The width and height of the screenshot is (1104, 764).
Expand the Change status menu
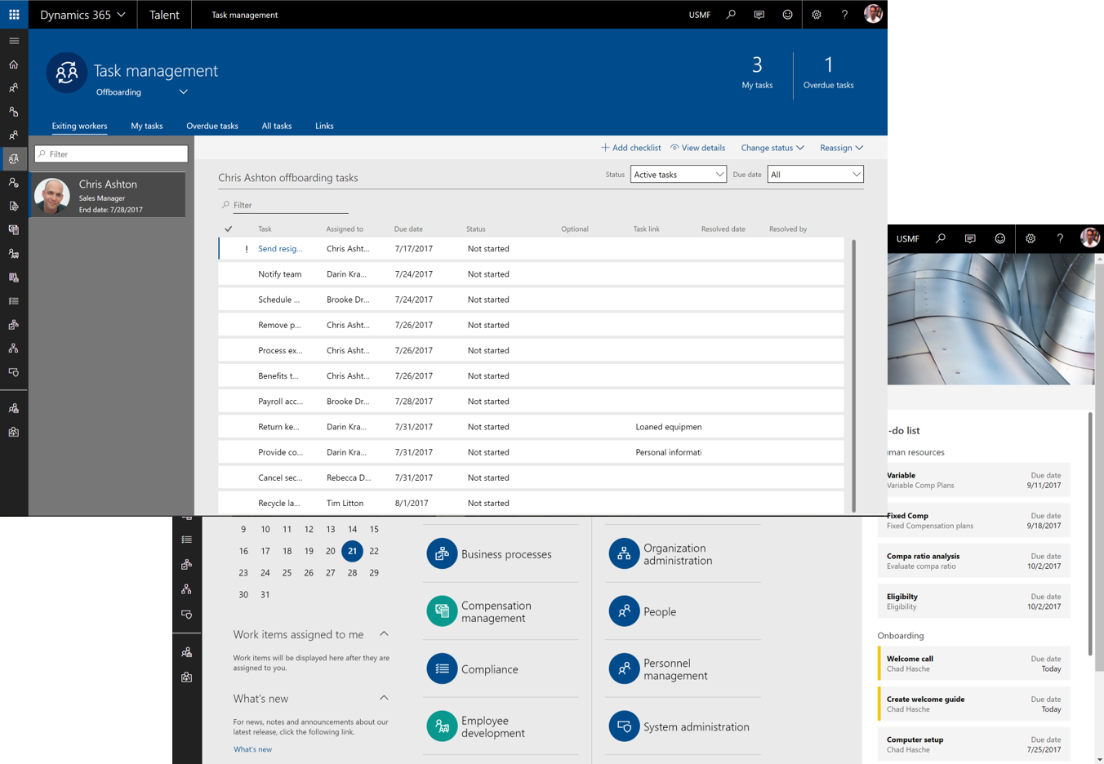(772, 148)
